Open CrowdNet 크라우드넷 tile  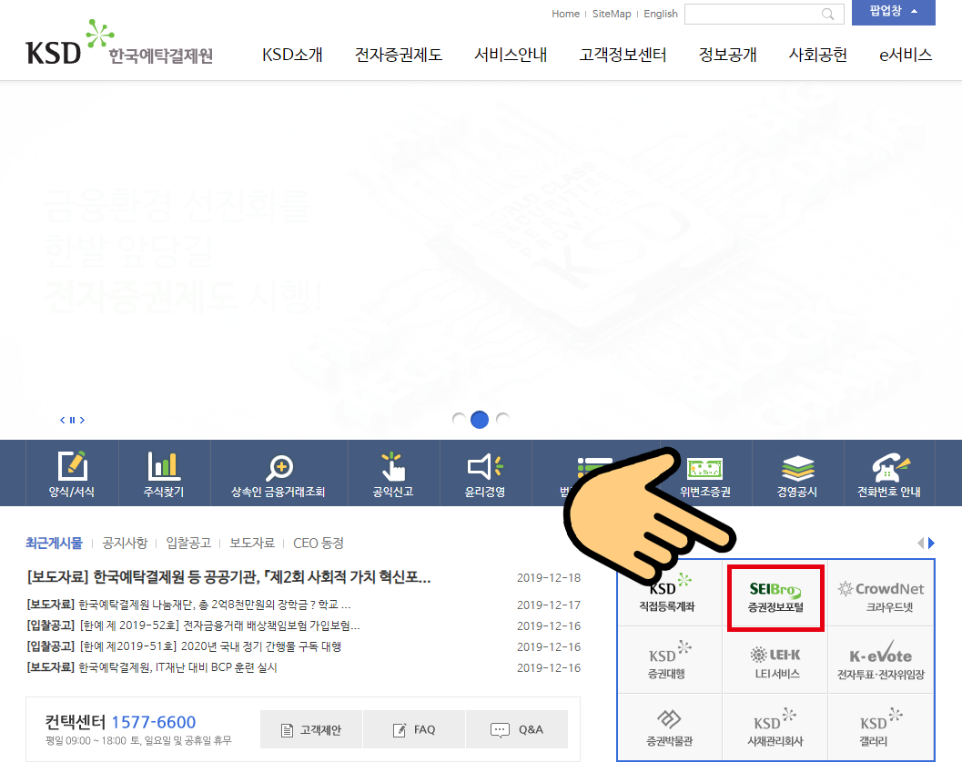pos(881,594)
